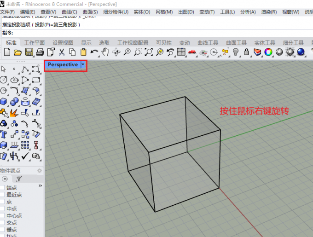Click the pointer selection arrow tool
The width and height of the screenshot is (313, 237).
(x=3, y=69)
